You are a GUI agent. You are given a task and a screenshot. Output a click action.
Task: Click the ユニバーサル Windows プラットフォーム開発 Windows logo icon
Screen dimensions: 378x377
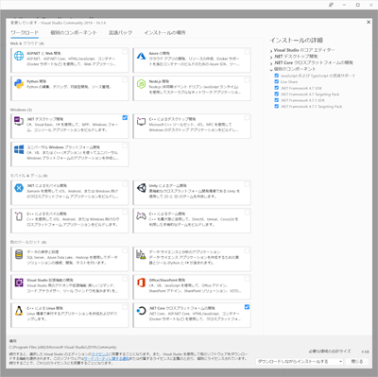[19, 149]
